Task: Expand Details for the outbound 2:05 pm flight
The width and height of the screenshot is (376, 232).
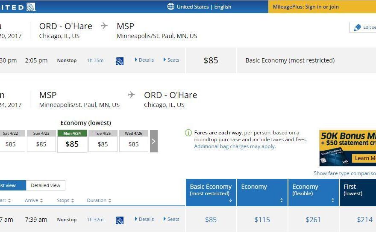Action: pyautogui.click(x=144, y=60)
